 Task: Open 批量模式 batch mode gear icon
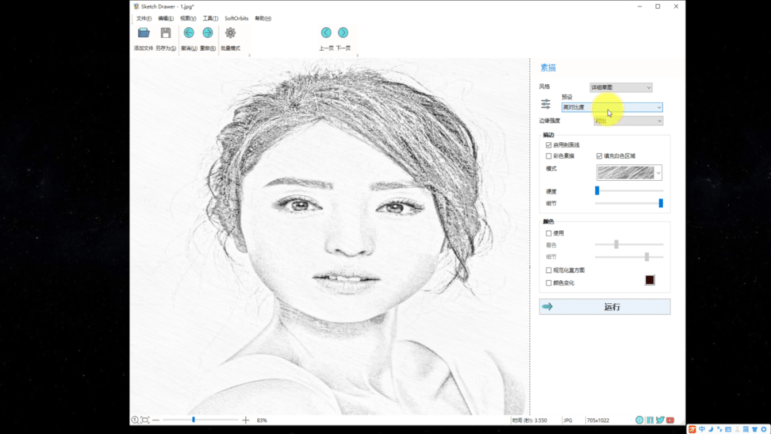[x=230, y=33]
